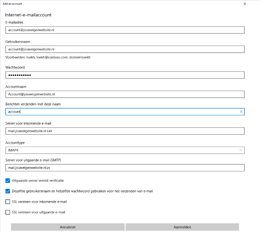The width and height of the screenshot is (260, 233).
Task: Uncheck Uitgaande server vereist verificatie
Action: pos(8,181)
